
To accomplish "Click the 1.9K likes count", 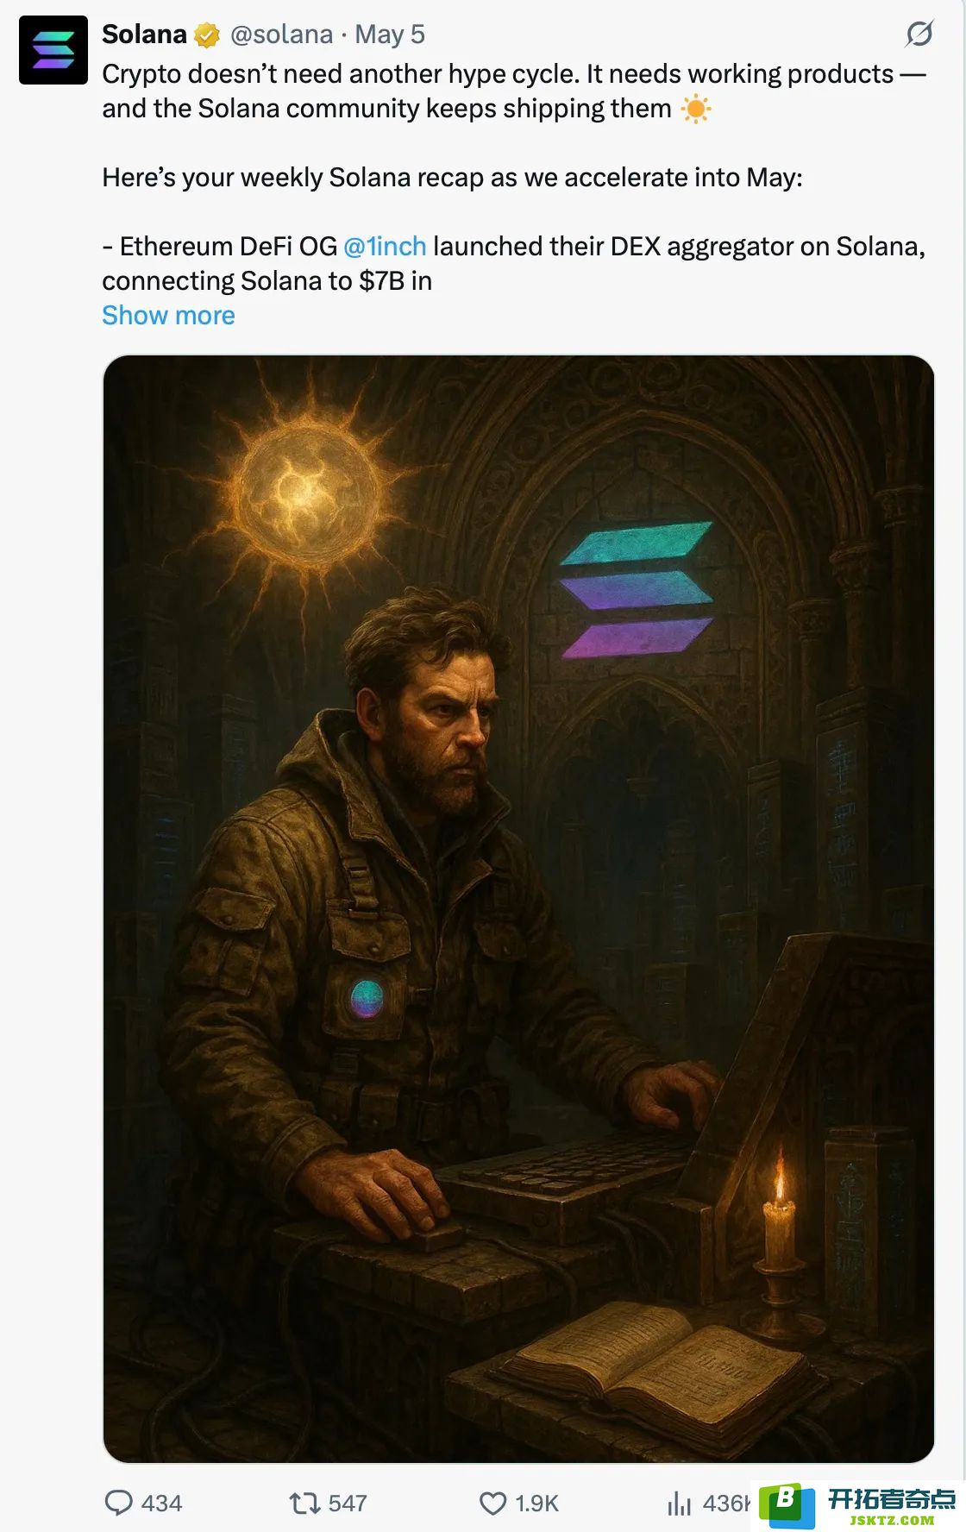I will (x=536, y=1504).
